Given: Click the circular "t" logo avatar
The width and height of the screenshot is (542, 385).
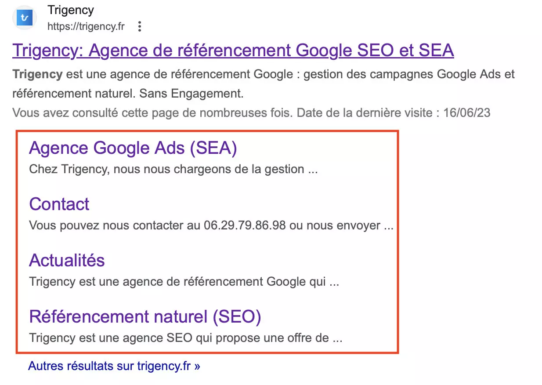Looking at the screenshot, I should click(x=24, y=18).
